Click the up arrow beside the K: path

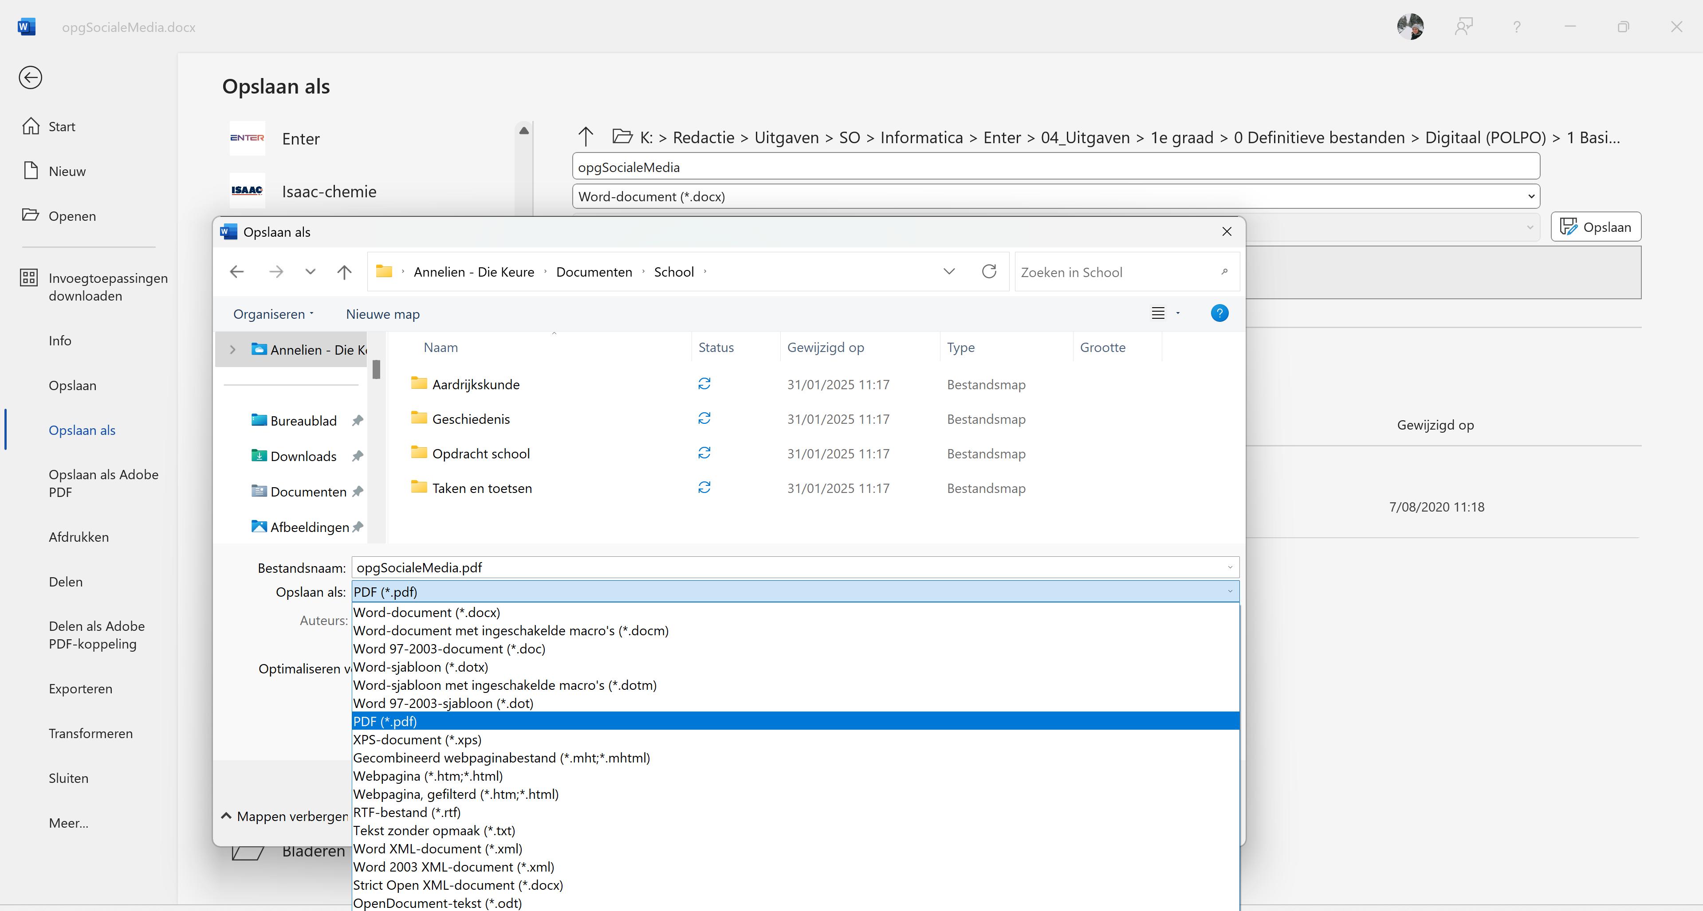coord(585,137)
